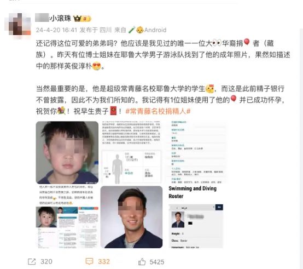The image size is (303, 269).
Task: Open the toddler face photo thumbnail
Action: coord(67,152)
